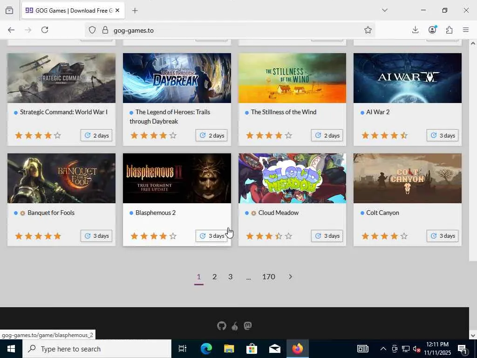Image resolution: width=477 pixels, height=358 pixels.
Task: Click the page scrollbar down arrow
Action: tap(473, 336)
